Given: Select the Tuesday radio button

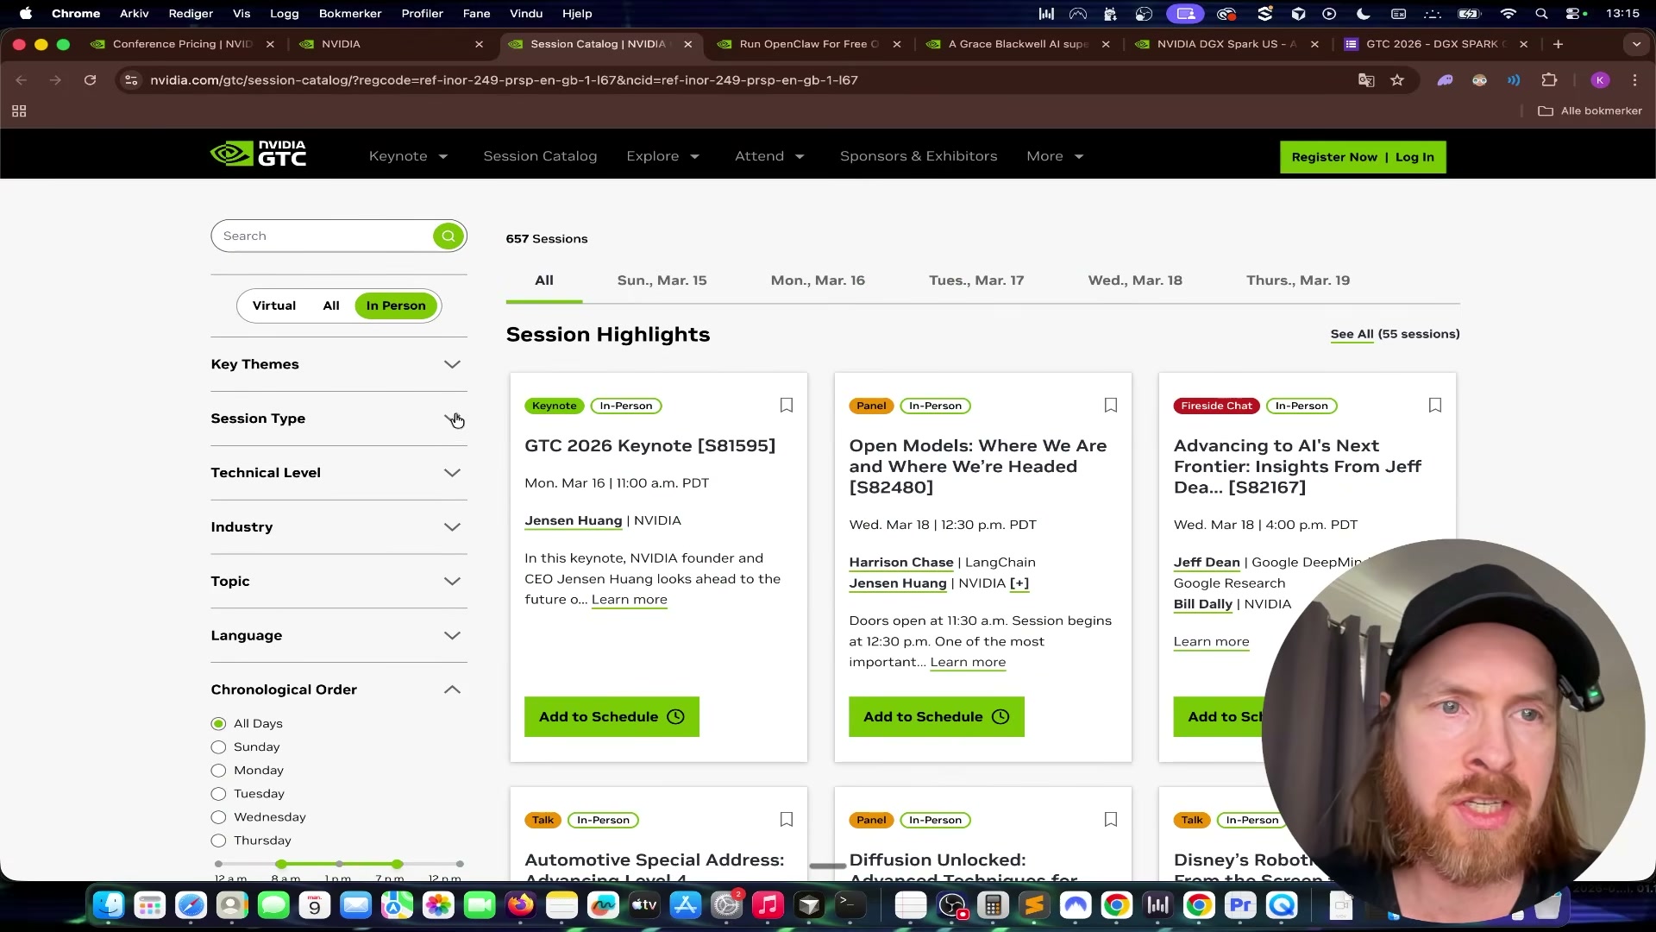Looking at the screenshot, I should tap(218, 794).
